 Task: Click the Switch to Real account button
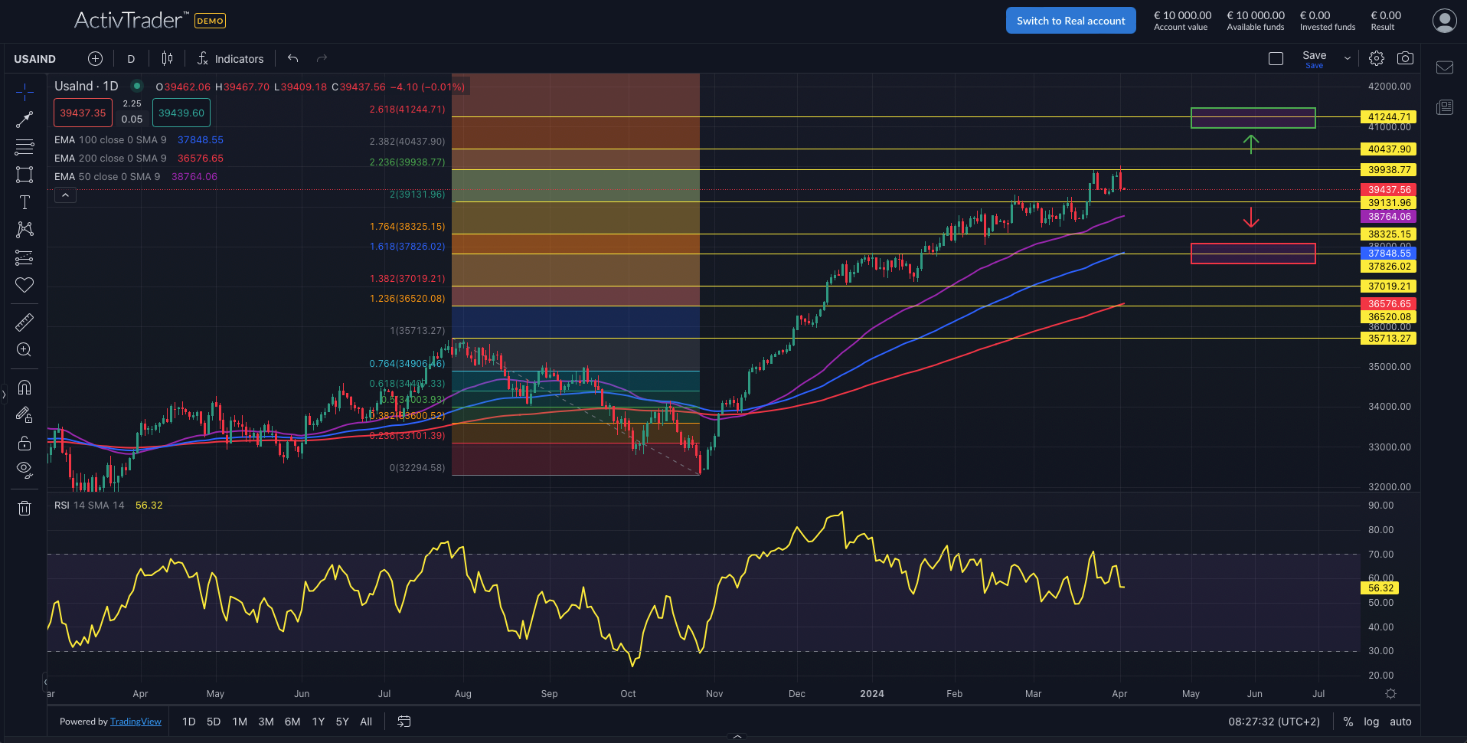[x=1070, y=20]
